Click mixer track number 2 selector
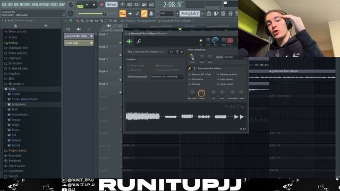This screenshot has width=340, height=191. (x=230, y=40)
